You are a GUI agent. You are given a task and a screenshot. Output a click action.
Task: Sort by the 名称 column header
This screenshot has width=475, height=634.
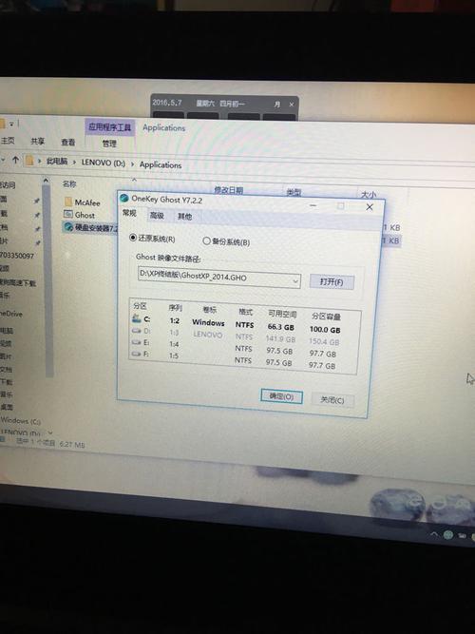69,184
